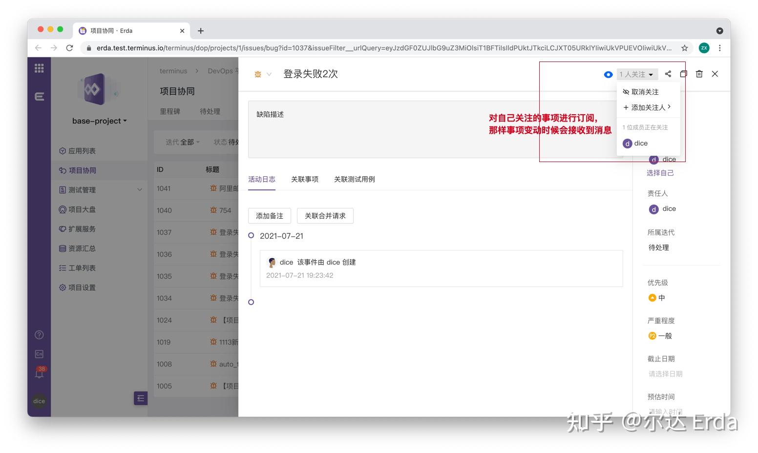Screen dimensions: 758x453
Task: Click the language switch icon in sidebar
Action: (x=39, y=354)
